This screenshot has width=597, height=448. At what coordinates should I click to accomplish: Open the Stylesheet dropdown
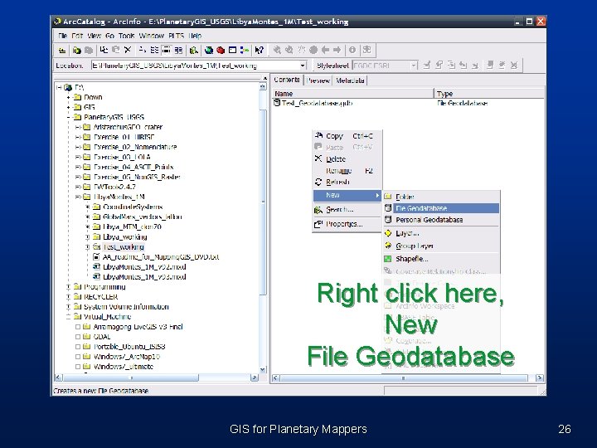click(414, 66)
